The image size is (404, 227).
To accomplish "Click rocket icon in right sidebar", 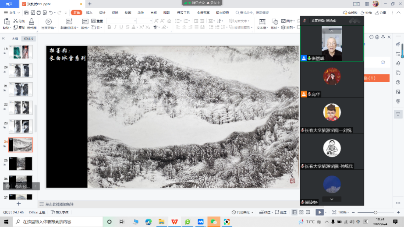I will [398, 44].
